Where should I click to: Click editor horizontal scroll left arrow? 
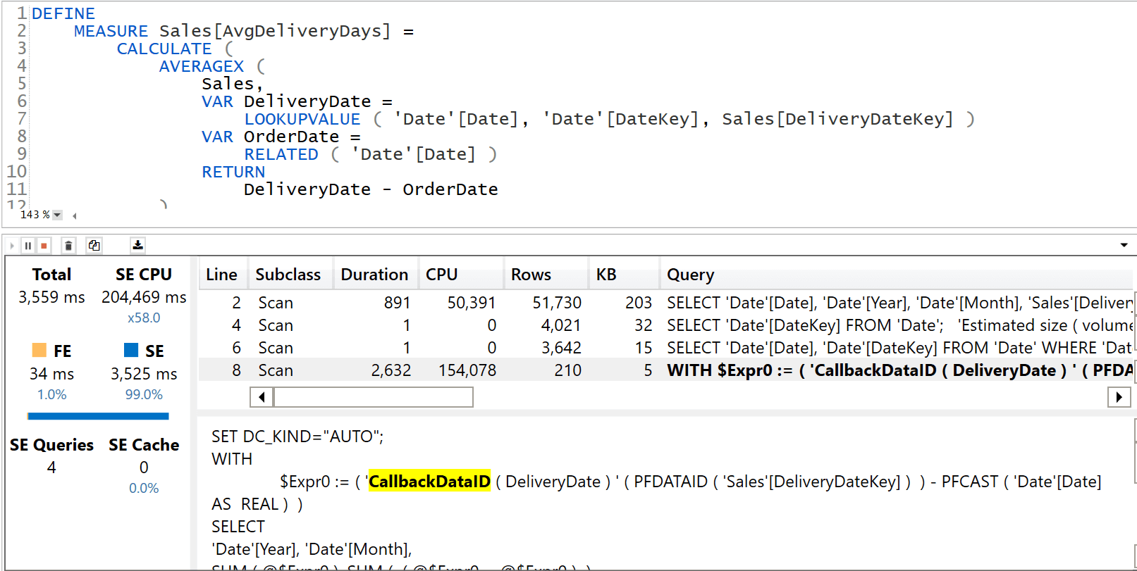point(74,215)
